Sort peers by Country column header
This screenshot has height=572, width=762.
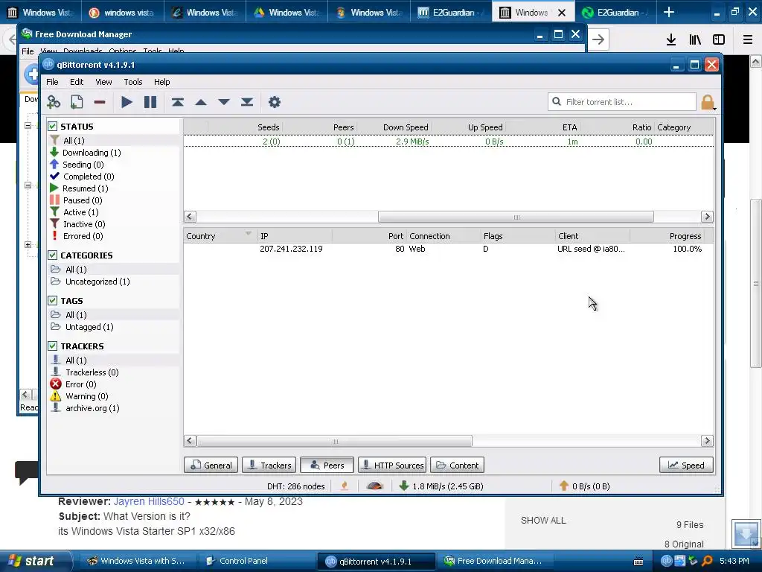(x=220, y=236)
